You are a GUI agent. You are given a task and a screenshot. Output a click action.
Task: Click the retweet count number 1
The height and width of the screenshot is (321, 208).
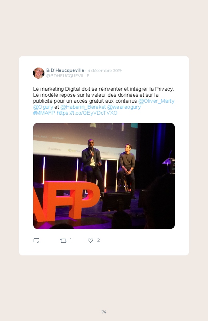pos(71,240)
